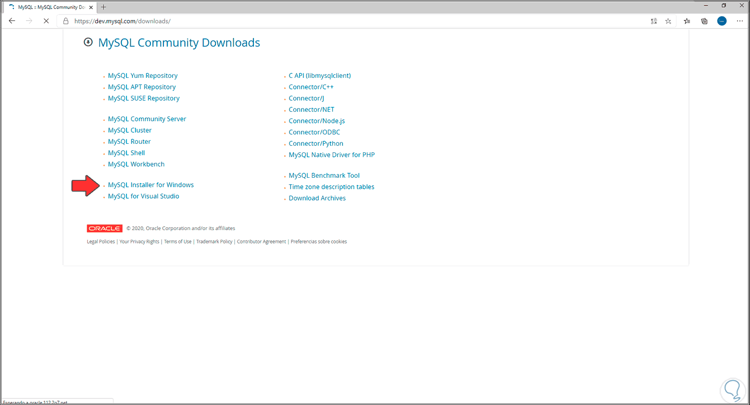Click the download circle icon beside heading
This screenshot has height=405, width=750.
coord(88,42)
